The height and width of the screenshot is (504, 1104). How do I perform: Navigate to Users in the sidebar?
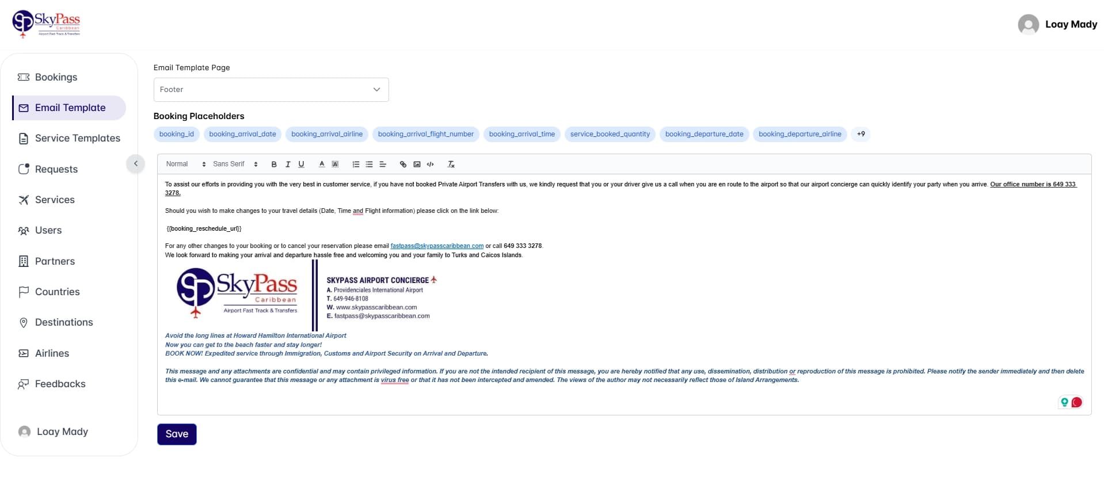click(69, 230)
